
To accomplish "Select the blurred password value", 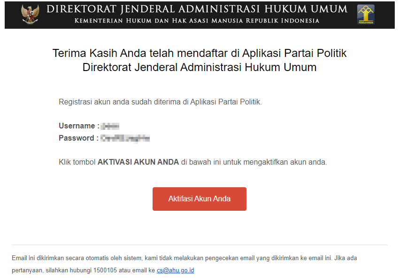I will click(125, 138).
